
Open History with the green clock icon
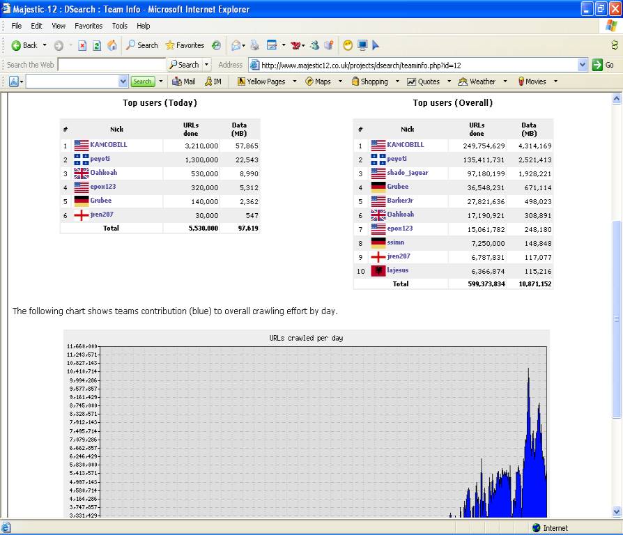click(x=216, y=46)
